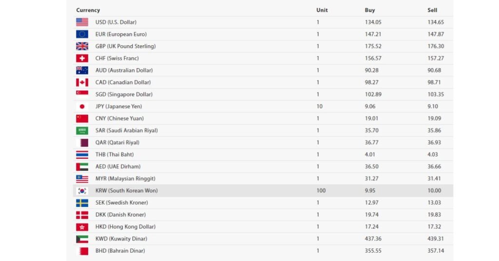Click the BHD (Bahrain Dinar) label

(x=120, y=251)
